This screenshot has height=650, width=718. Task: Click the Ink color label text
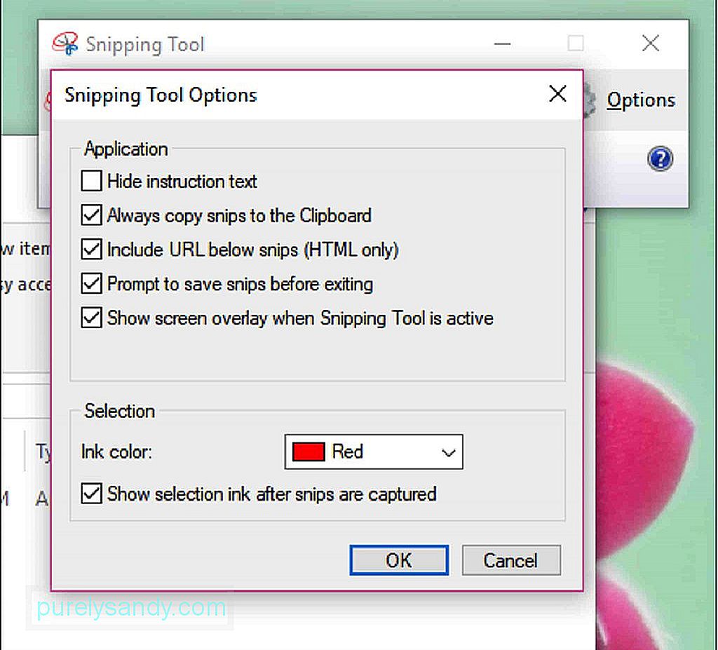point(116,452)
